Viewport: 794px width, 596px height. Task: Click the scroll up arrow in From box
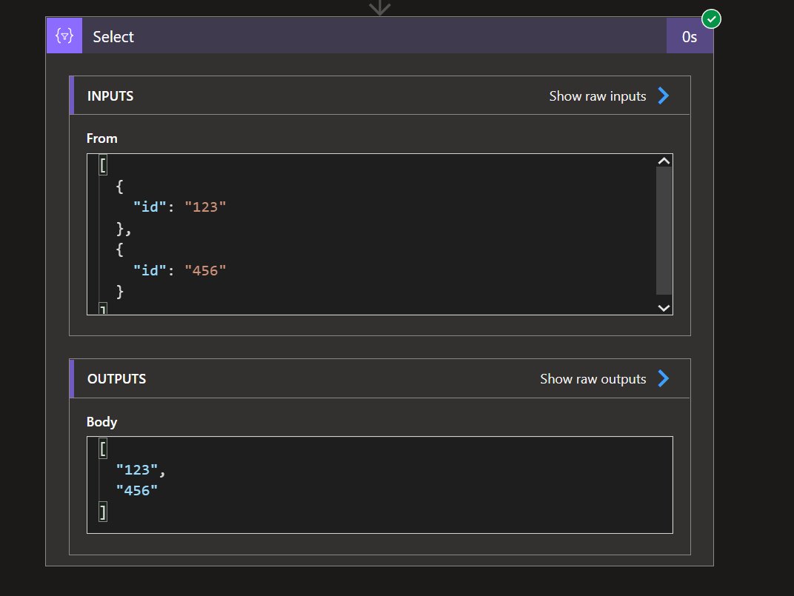click(664, 161)
